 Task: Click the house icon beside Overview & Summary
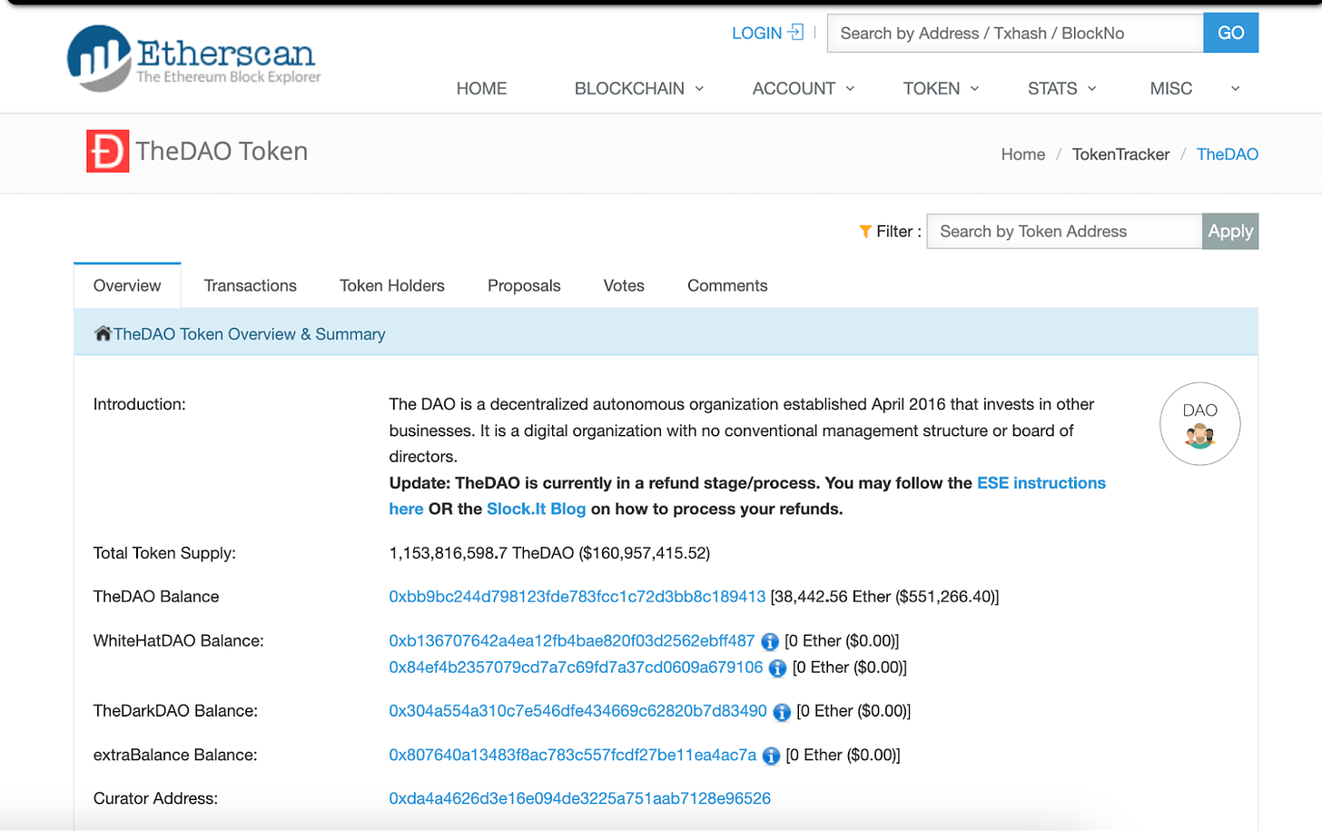point(103,333)
